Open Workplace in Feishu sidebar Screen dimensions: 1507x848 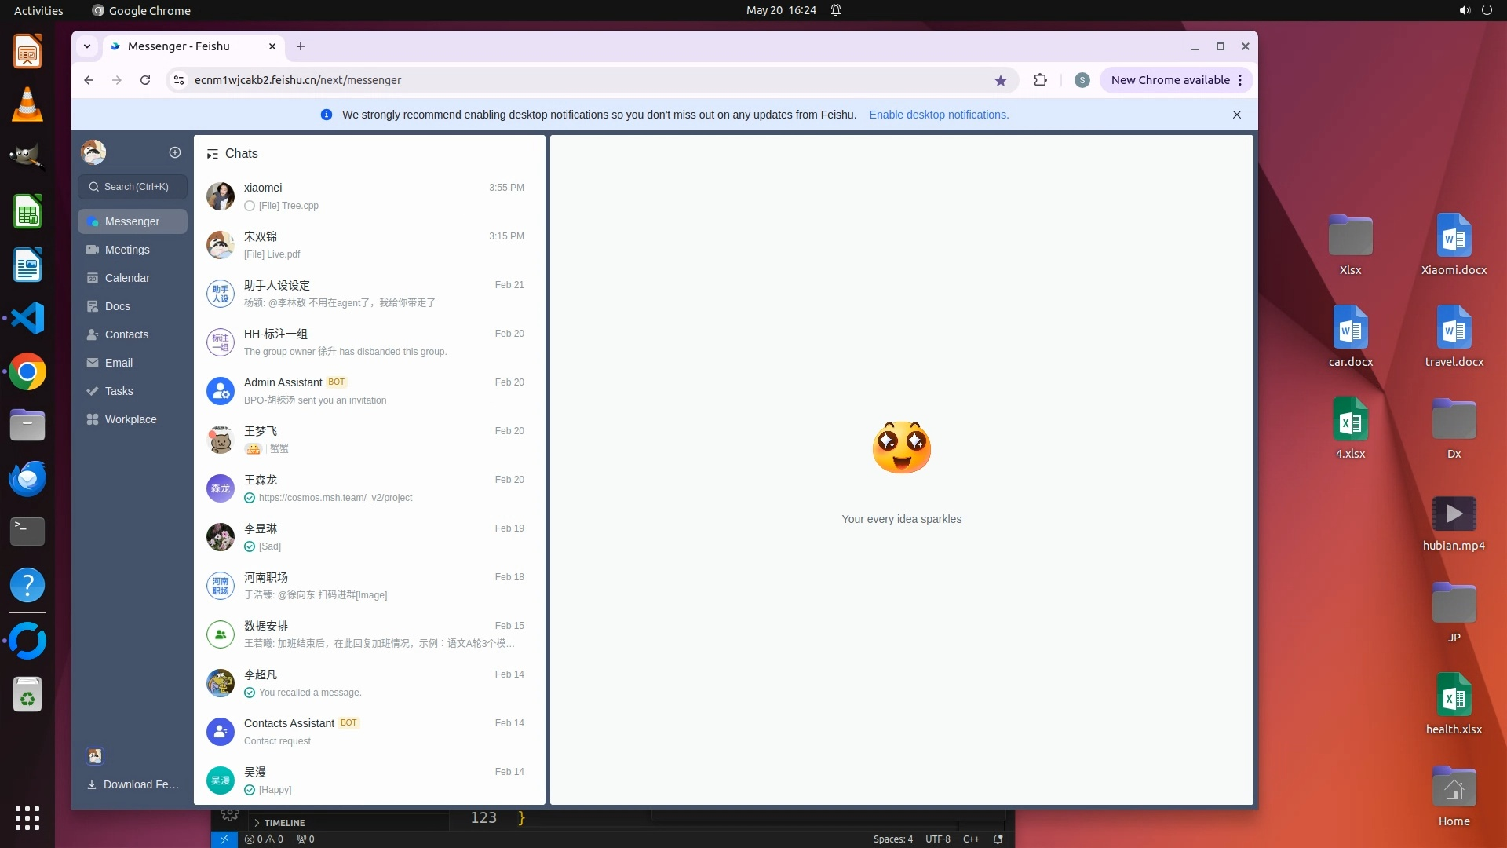(130, 419)
